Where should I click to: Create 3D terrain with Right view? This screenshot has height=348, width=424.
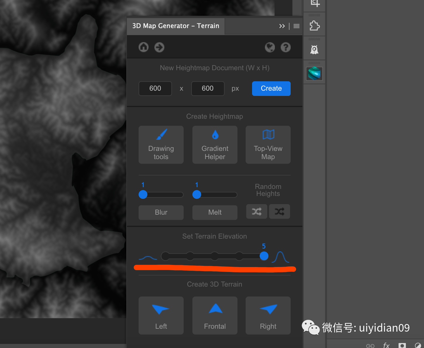tap(268, 316)
